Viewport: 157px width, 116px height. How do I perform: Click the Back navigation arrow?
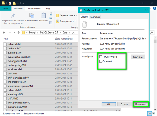(4, 32)
